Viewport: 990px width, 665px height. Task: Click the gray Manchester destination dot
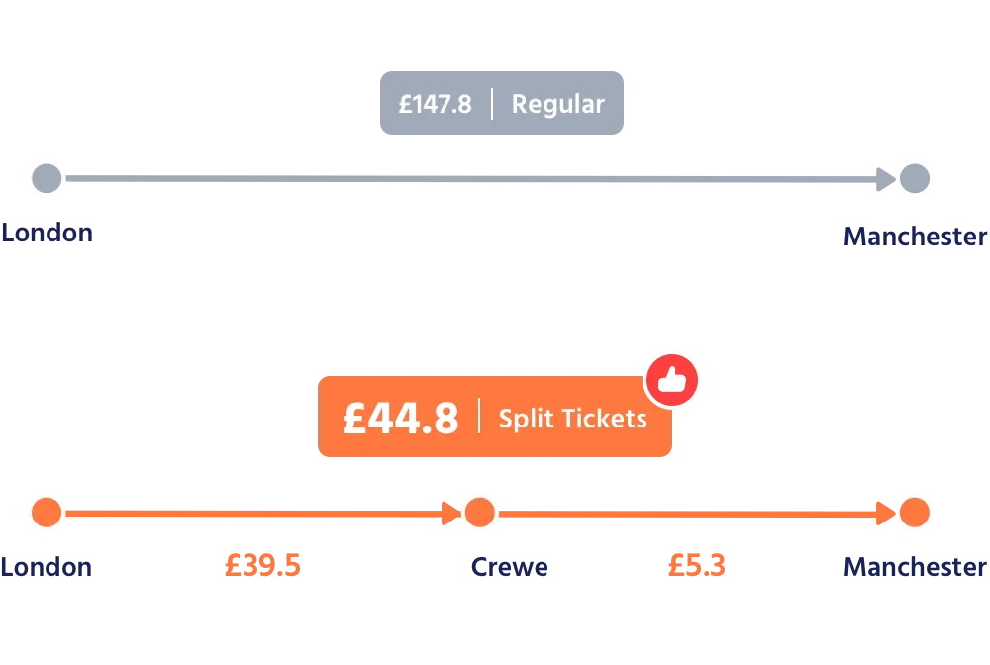tap(915, 179)
